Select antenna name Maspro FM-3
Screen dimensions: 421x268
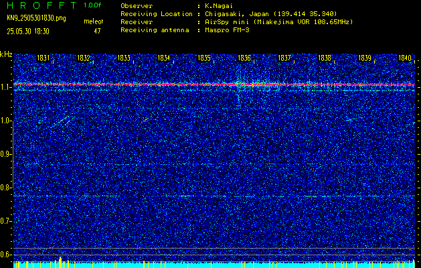tap(227, 30)
